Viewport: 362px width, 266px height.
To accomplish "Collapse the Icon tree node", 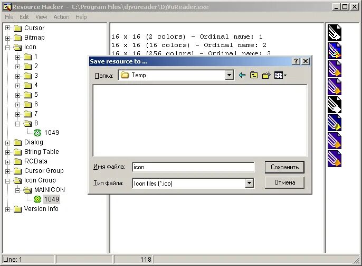I will (x=7, y=48).
